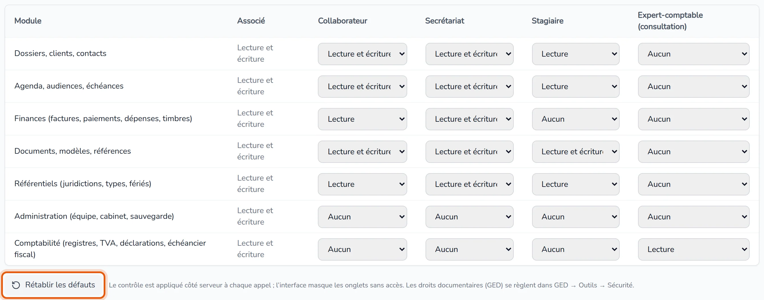Image resolution: width=764 pixels, height=300 pixels.
Task: Open Secrétariat dropdown for Référentiels row
Action: [469, 184]
